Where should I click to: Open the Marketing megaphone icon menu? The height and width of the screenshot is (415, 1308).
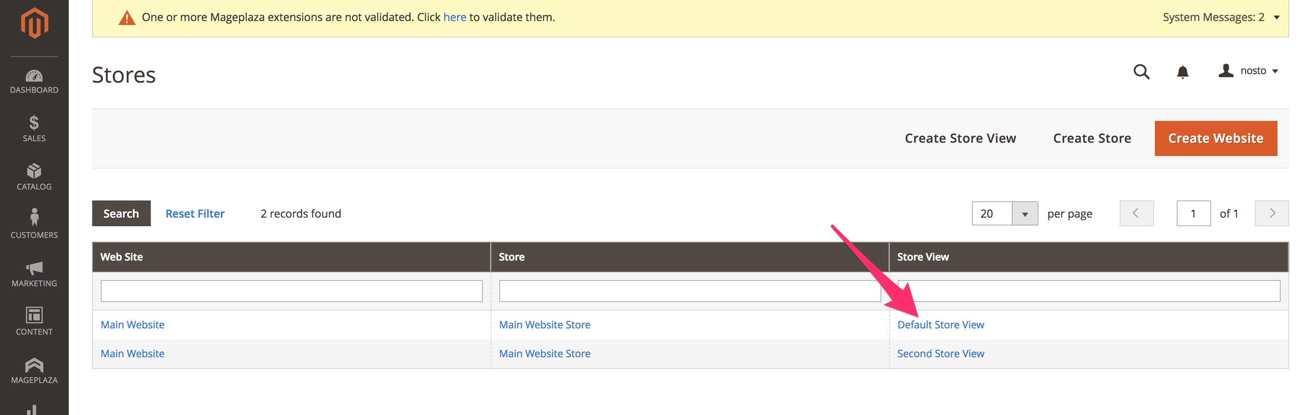pyautogui.click(x=34, y=273)
